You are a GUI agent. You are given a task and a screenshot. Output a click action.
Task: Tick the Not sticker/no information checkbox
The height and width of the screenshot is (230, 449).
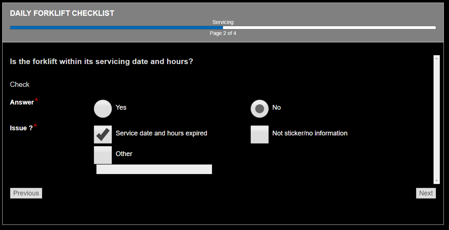click(x=259, y=134)
